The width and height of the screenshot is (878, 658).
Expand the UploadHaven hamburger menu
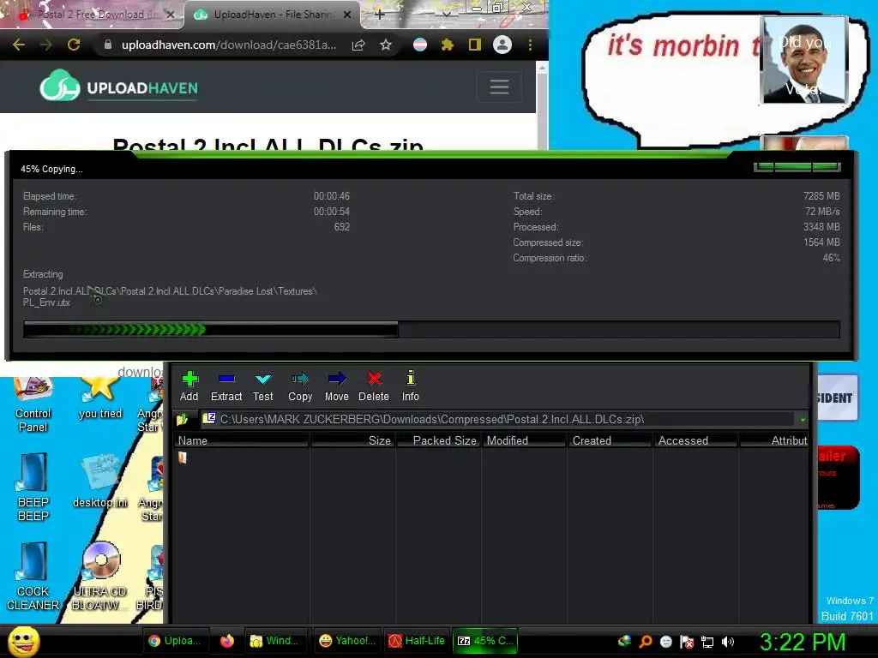tap(499, 87)
